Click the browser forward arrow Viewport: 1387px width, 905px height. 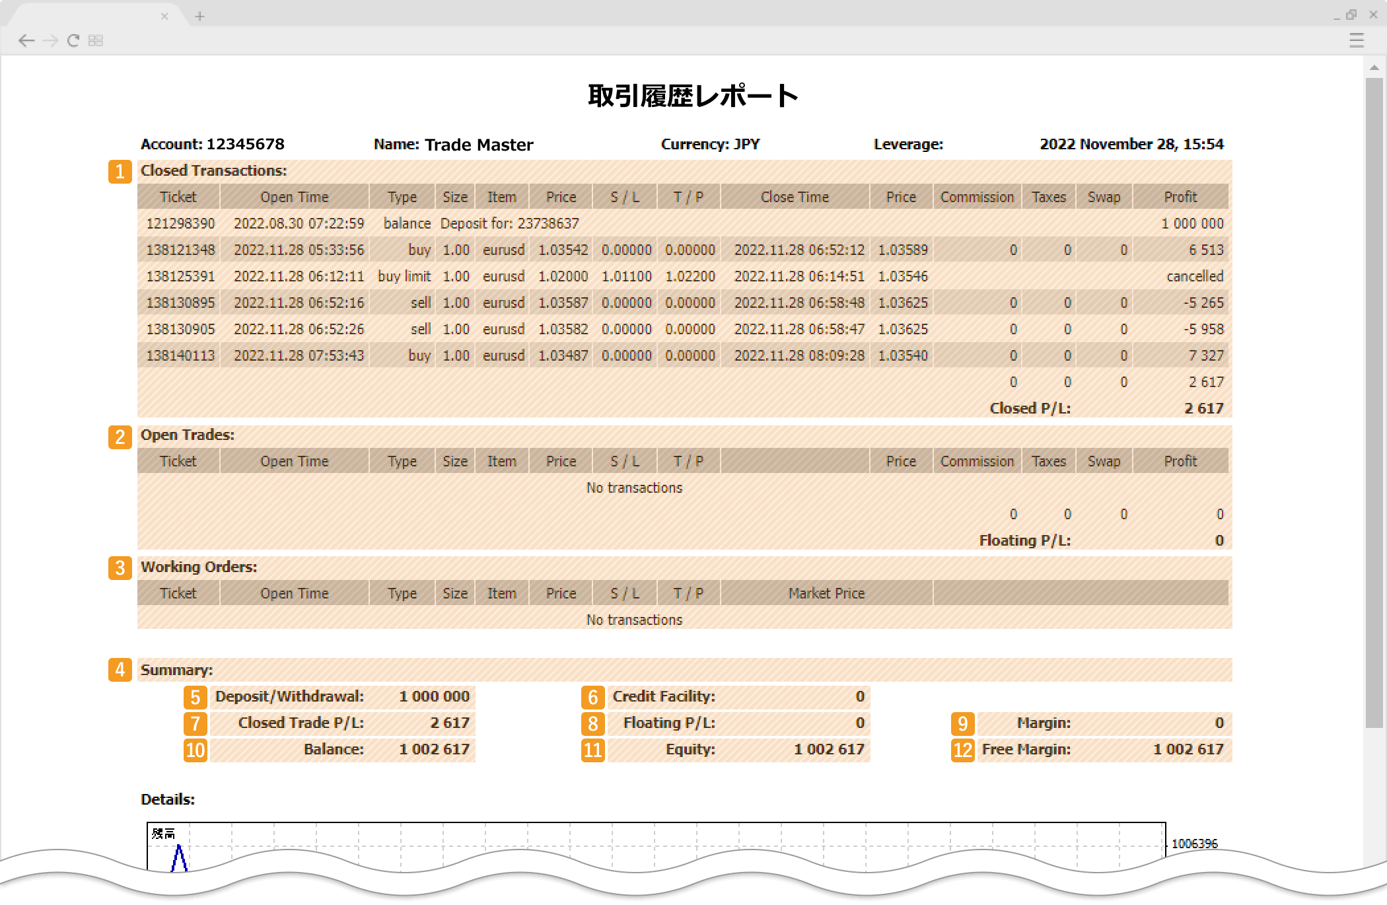(50, 41)
